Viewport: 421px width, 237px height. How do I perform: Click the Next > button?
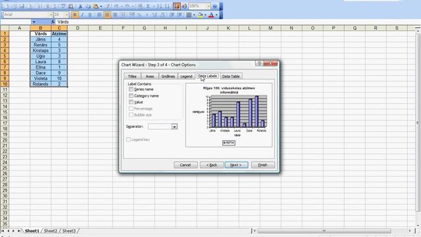[x=236, y=165]
